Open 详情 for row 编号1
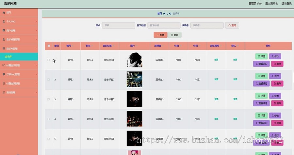The image size is (294, 155). [x=261, y=56]
